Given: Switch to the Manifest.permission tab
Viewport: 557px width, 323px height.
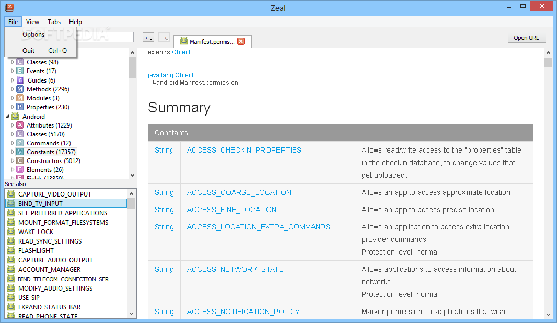Looking at the screenshot, I should [212, 42].
